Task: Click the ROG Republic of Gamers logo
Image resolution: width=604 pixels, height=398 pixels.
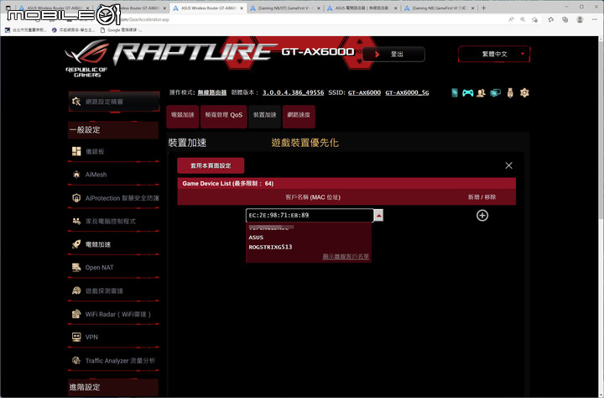Action: (87, 59)
